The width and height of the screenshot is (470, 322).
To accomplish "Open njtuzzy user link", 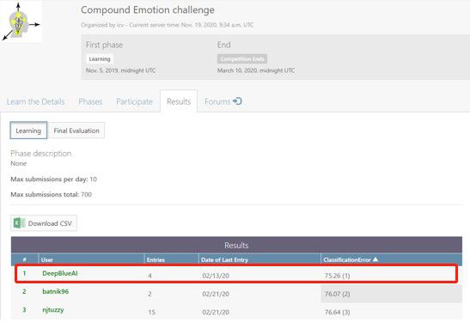I will click(53, 310).
